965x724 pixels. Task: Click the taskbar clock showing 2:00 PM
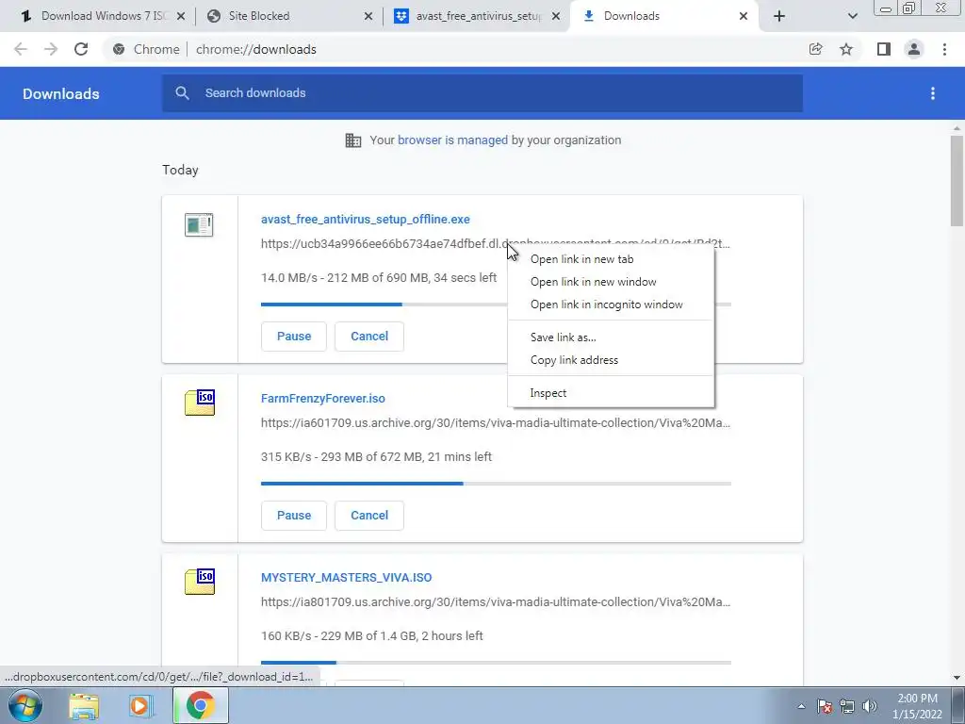[917, 706]
